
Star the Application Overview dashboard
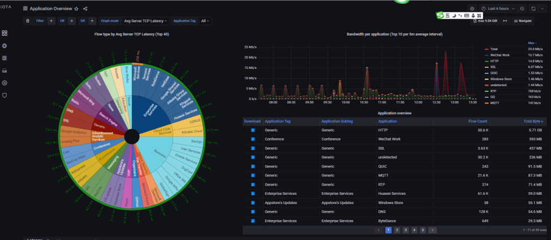[76, 9]
